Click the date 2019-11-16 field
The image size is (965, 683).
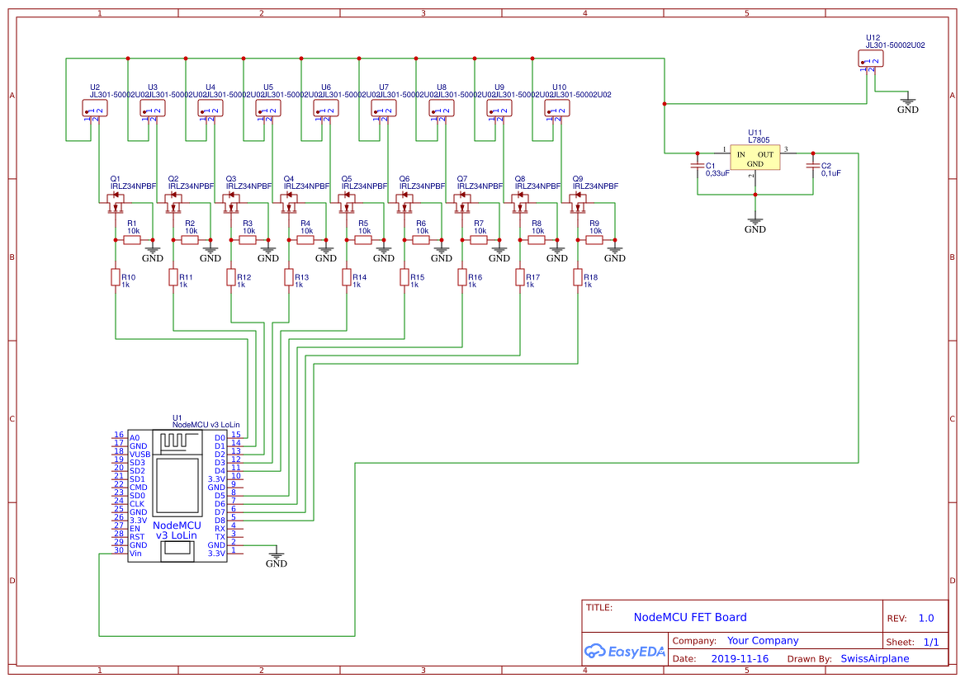[x=740, y=658]
